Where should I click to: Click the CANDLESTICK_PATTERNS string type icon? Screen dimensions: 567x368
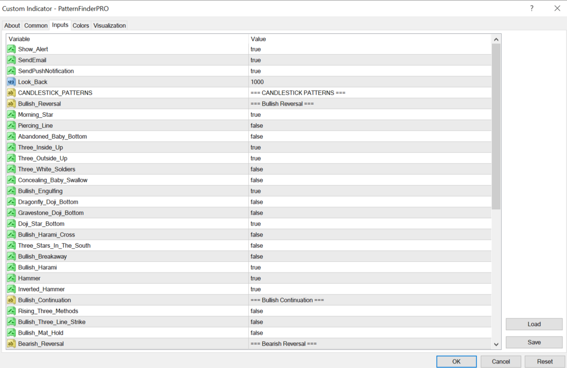click(x=11, y=93)
